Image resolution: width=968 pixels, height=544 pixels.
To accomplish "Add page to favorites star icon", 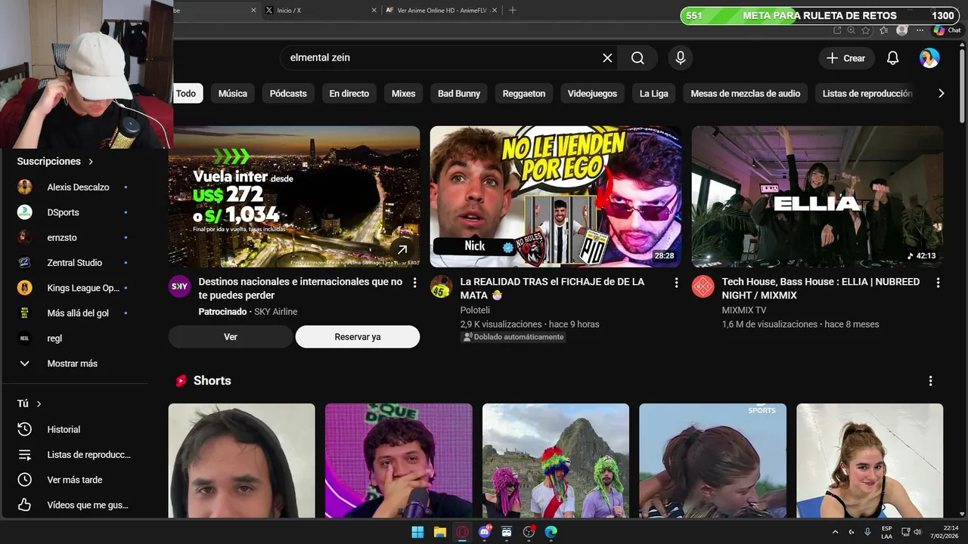I will click(x=867, y=30).
